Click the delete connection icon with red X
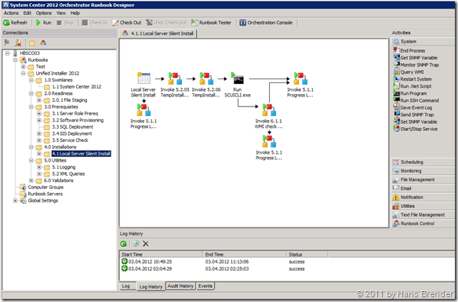This screenshot has height=302, width=458. [x=18, y=43]
